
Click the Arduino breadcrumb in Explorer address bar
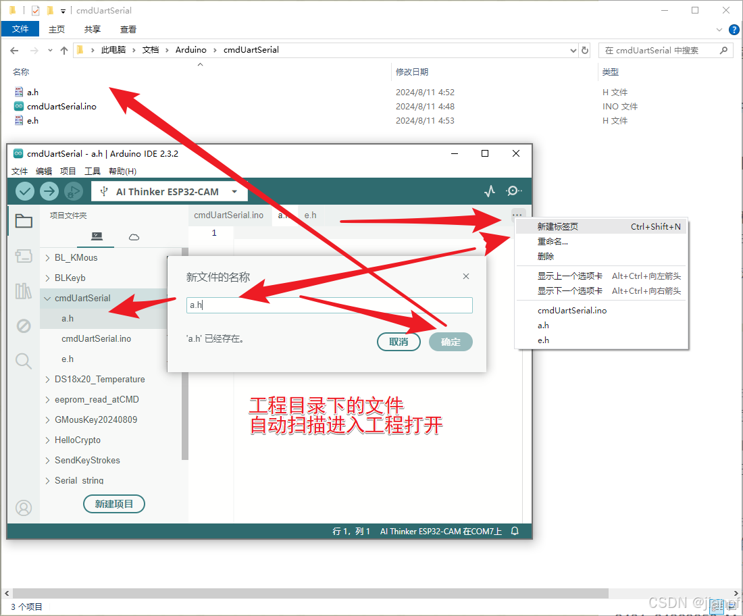point(191,50)
